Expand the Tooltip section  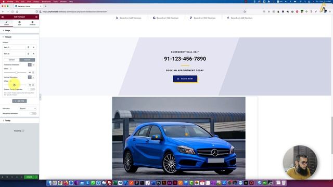pos(20,121)
